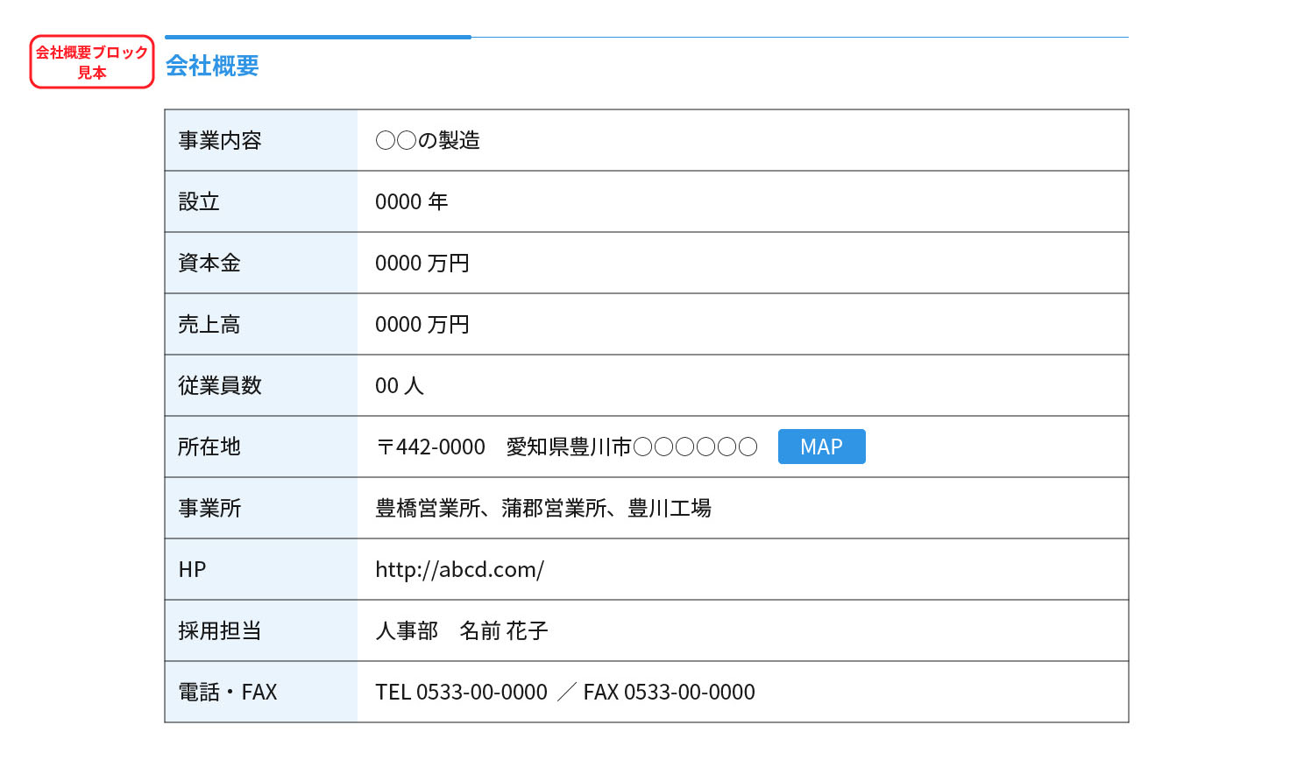Click the TEL 0533-00-0000 phone number text

pyautogui.click(x=461, y=692)
